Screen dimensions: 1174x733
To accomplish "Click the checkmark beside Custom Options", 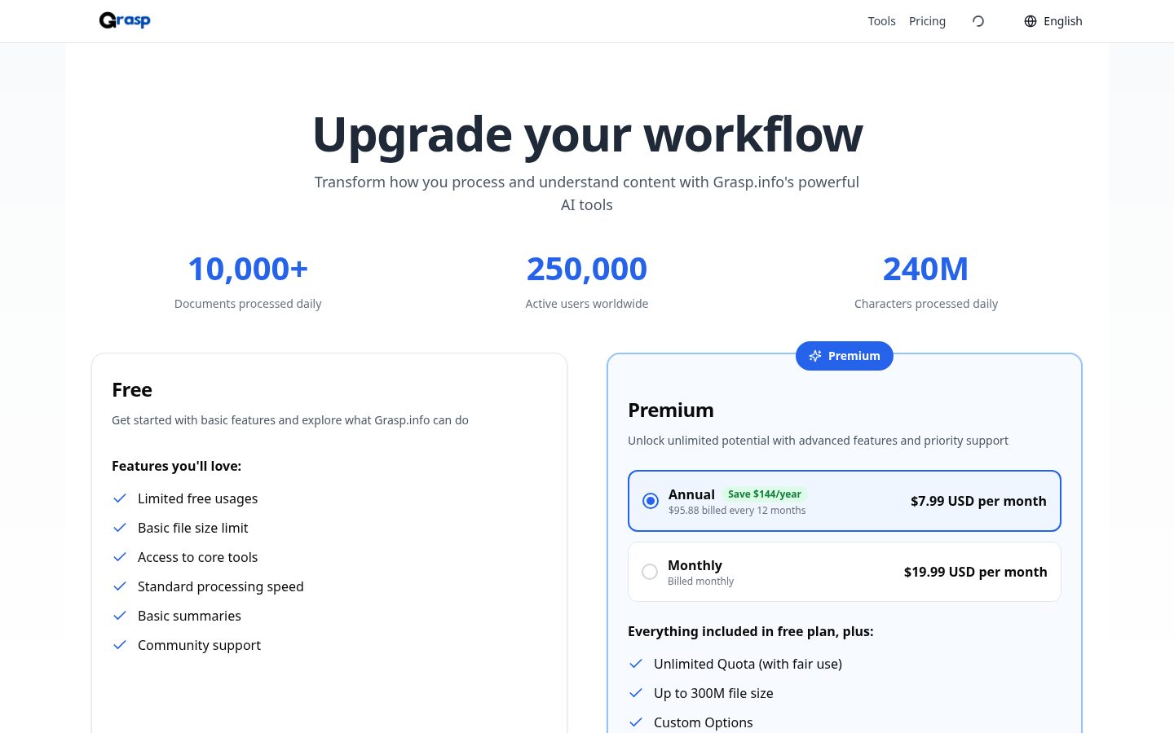I will 636,722.
